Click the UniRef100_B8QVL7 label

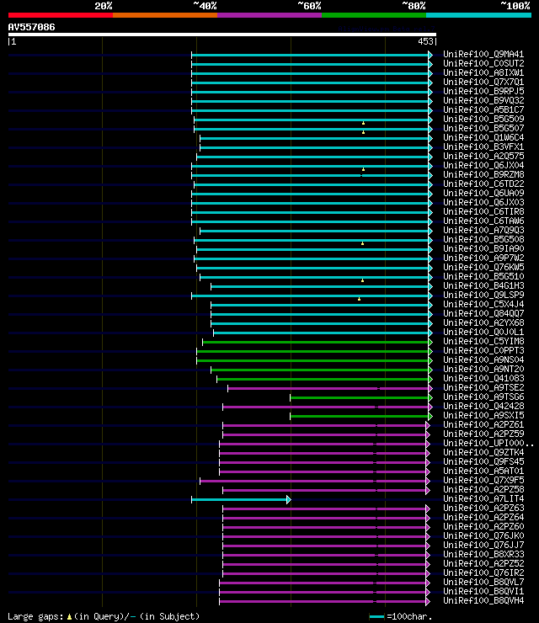[483, 581]
